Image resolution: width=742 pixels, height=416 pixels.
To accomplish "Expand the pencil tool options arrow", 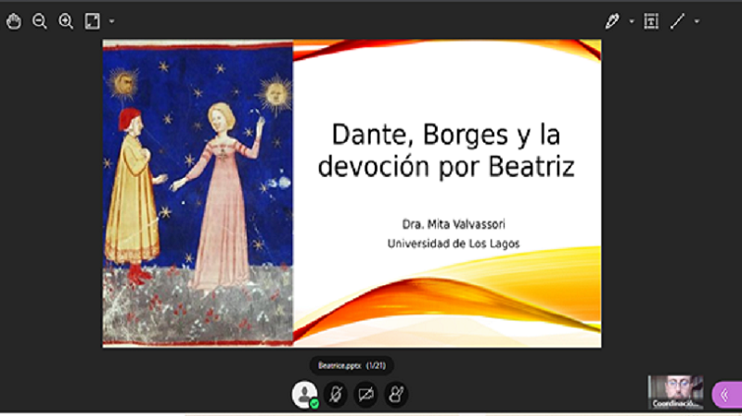I will point(632,21).
